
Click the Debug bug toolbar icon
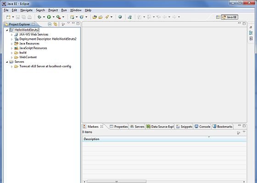(39, 17)
